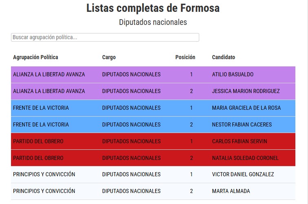Click NATALIA SOLEDAD CORONEL candidate name

(x=245, y=158)
